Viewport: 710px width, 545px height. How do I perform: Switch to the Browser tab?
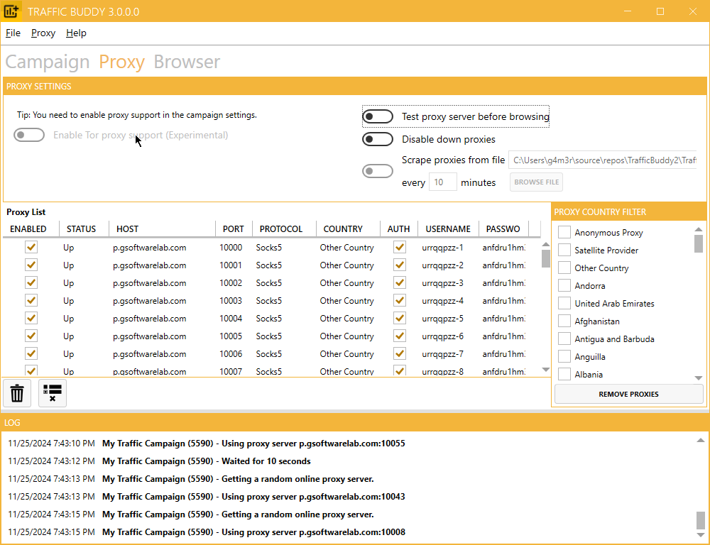187,62
